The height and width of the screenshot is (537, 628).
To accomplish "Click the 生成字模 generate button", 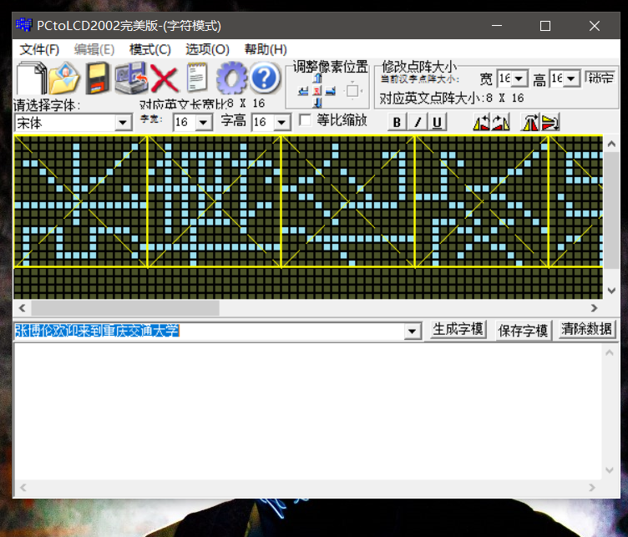I will [x=458, y=330].
